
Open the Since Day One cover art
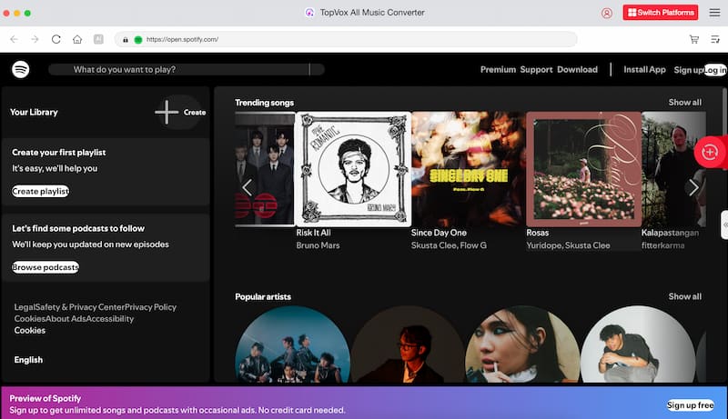click(469, 169)
